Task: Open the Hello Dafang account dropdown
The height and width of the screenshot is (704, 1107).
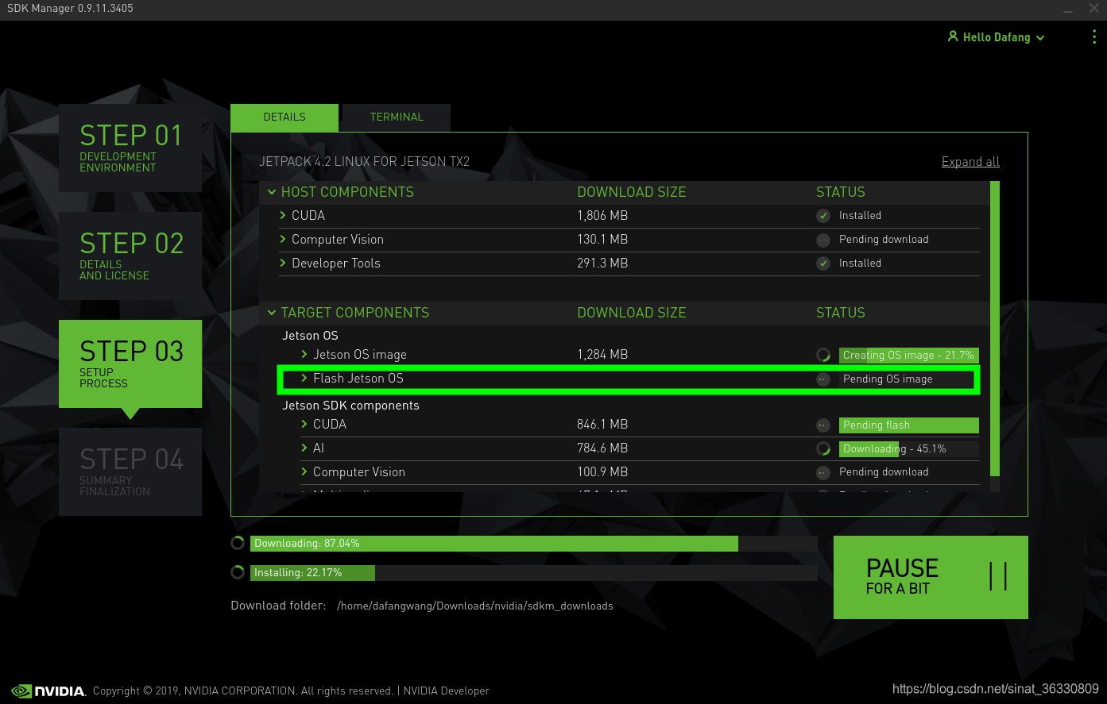Action: coord(997,37)
